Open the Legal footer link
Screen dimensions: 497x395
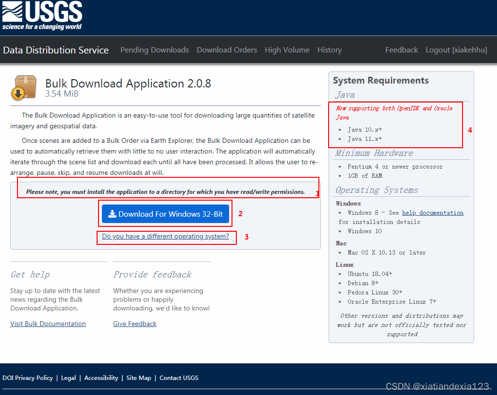[x=68, y=378]
